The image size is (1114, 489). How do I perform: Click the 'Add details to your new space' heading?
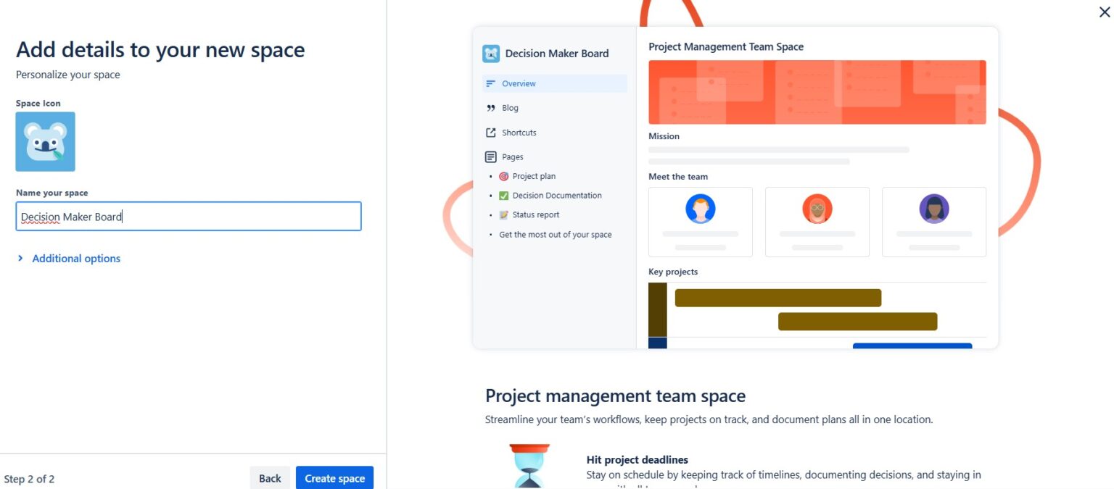pyautogui.click(x=160, y=50)
